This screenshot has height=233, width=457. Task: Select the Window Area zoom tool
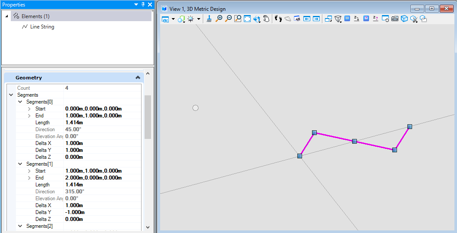pyautogui.click(x=238, y=19)
